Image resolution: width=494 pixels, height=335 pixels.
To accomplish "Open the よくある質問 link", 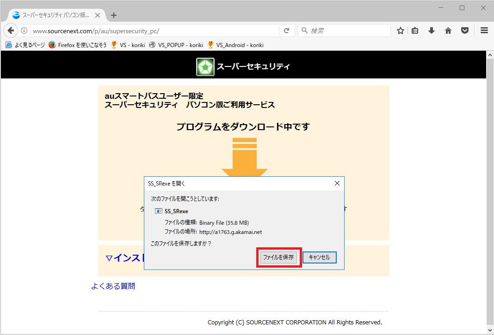I will [113, 286].
